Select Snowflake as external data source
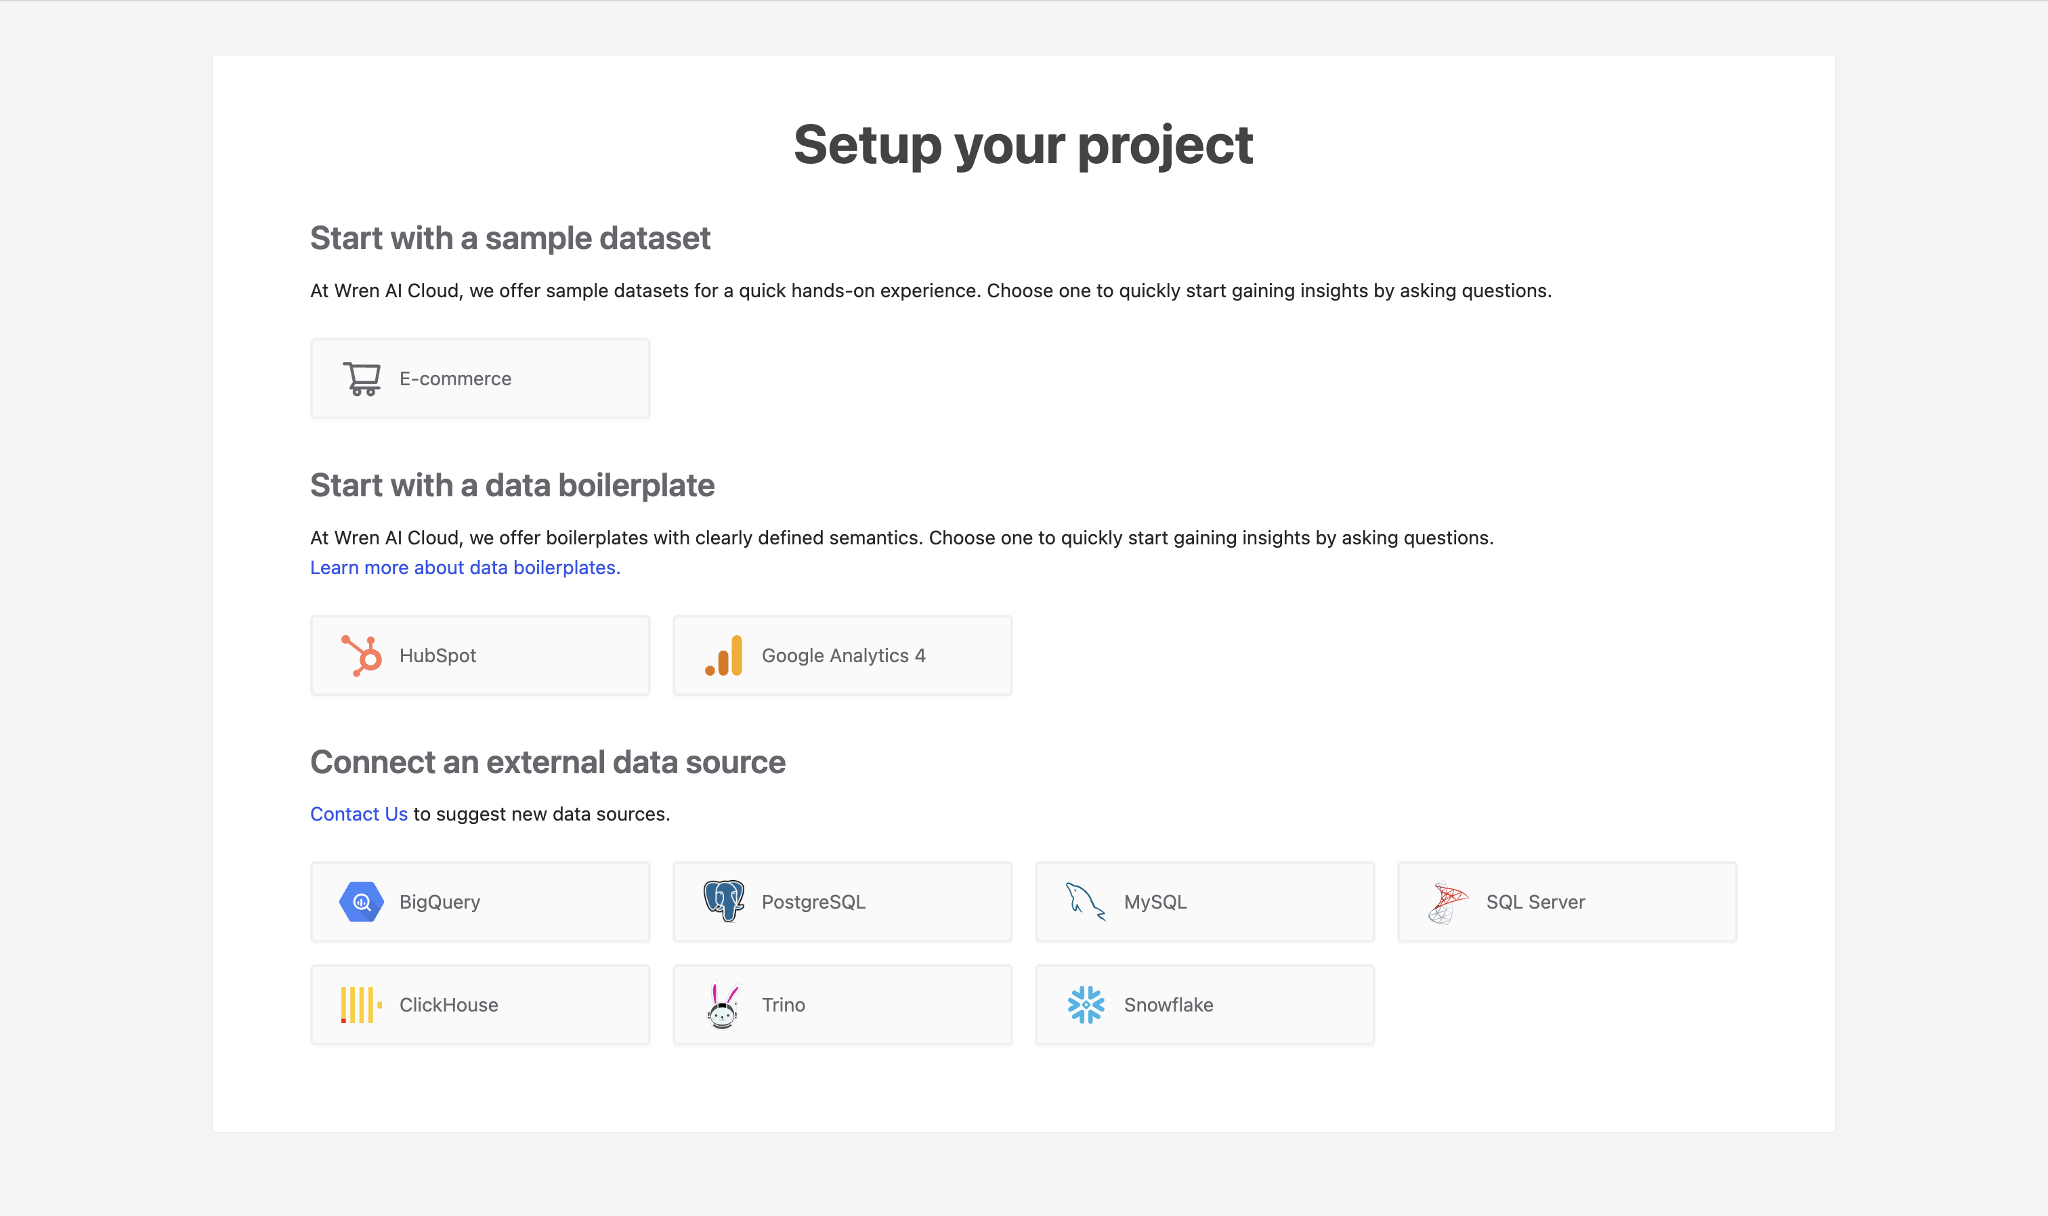Screen dimensions: 2048x1216 (x=1204, y=1005)
